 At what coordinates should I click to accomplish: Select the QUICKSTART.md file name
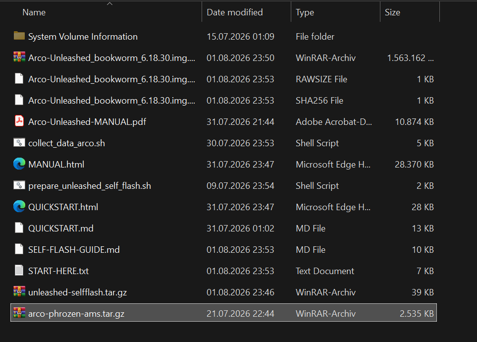point(61,228)
